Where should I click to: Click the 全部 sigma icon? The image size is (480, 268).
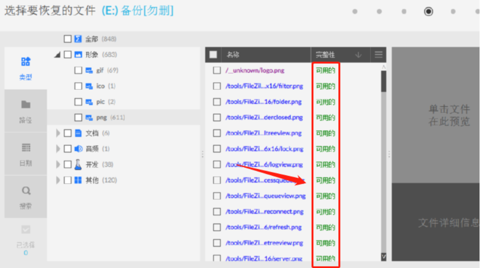(x=78, y=39)
